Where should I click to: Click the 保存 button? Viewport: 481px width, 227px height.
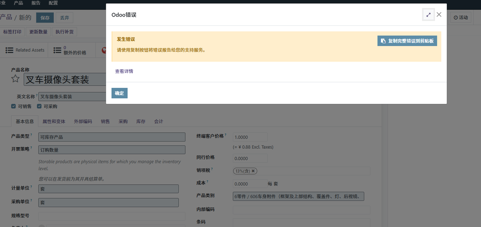click(x=45, y=18)
